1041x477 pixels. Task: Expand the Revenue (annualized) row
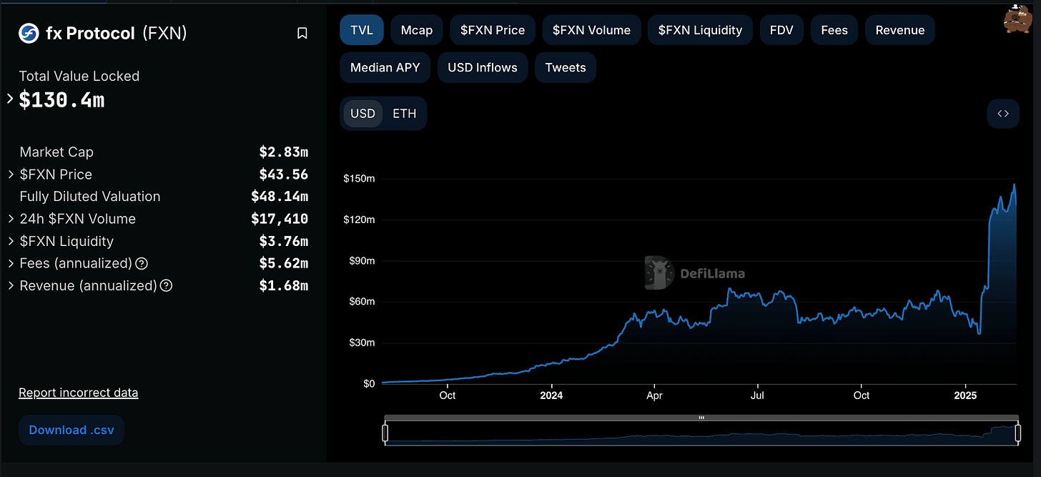[11, 286]
